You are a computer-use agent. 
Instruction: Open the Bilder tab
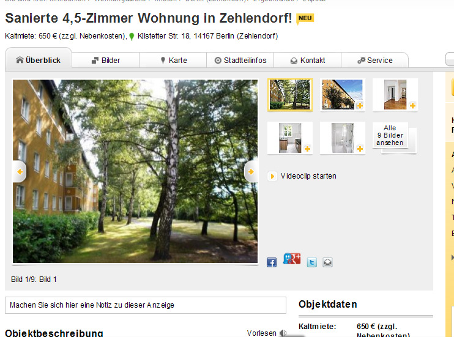[106, 60]
